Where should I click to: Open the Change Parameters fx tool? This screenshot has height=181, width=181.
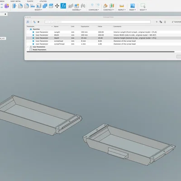(x=63, y=6)
